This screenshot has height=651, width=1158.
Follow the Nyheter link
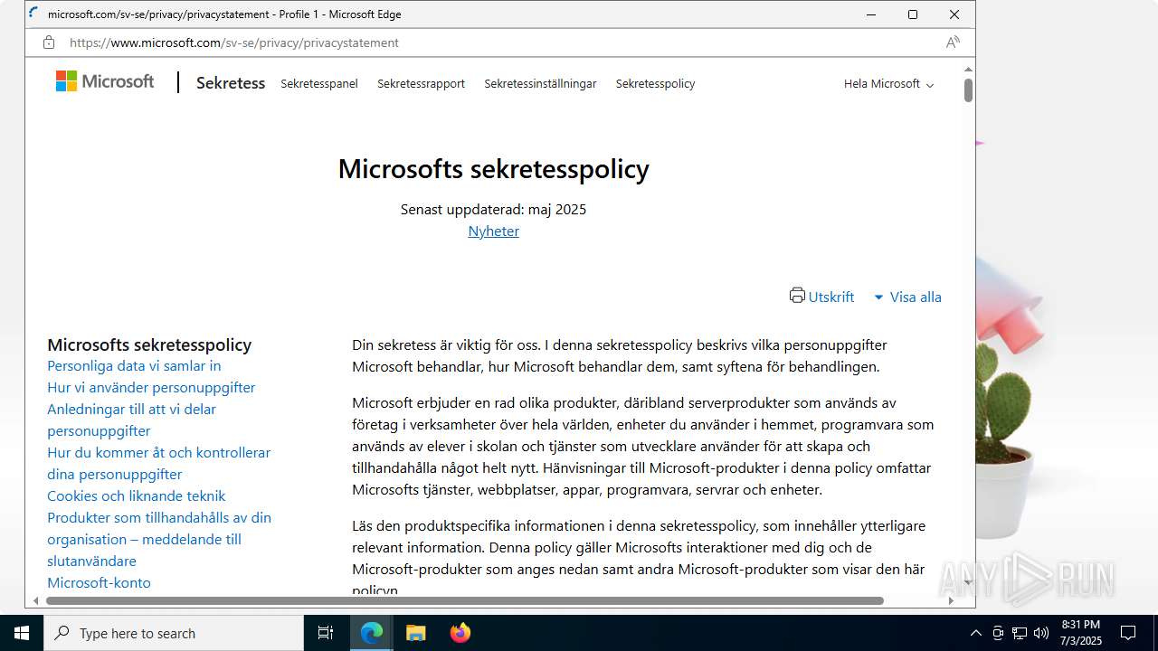493,231
